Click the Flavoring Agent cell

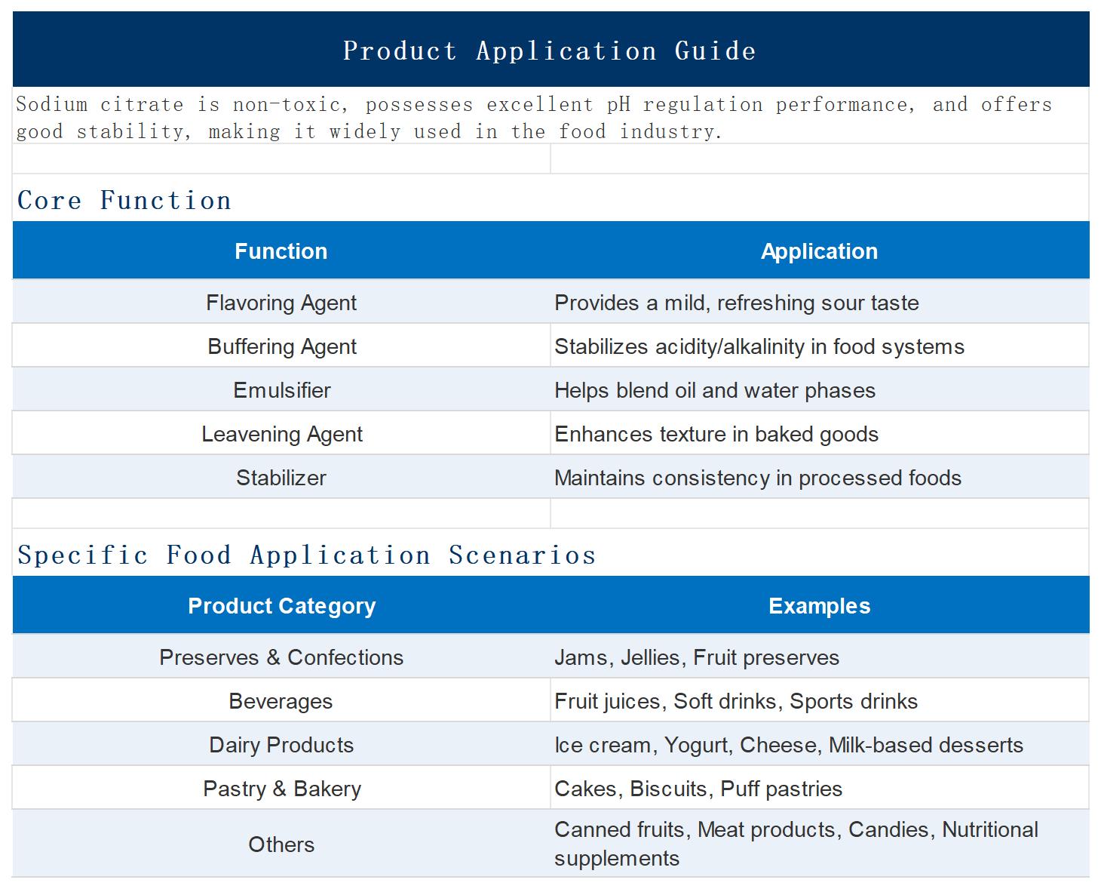[x=281, y=302]
